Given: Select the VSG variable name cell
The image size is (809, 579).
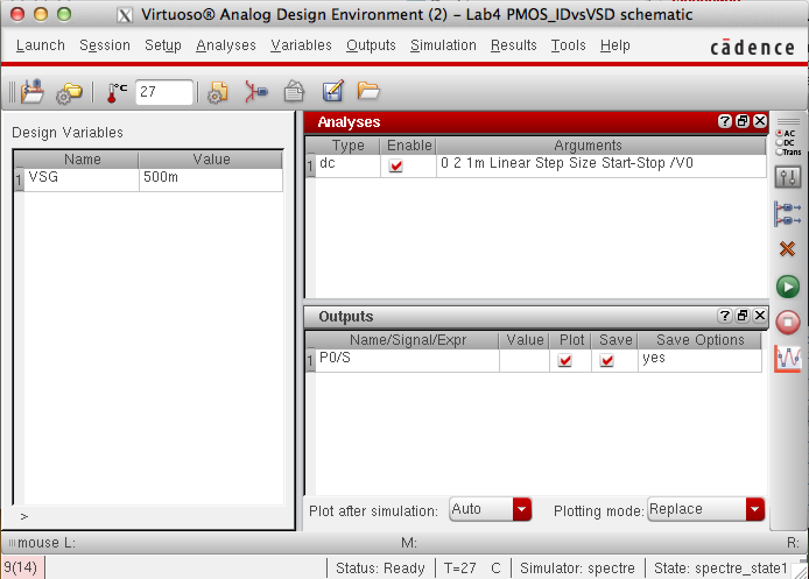Looking at the screenshot, I should (x=81, y=179).
